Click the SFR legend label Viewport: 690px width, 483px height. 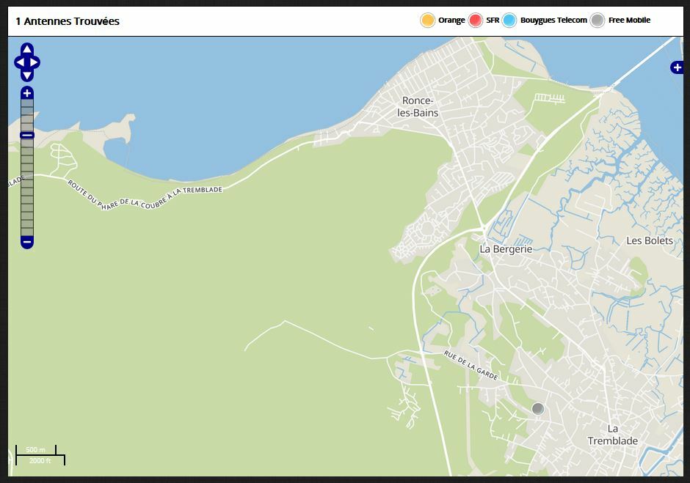coord(493,21)
